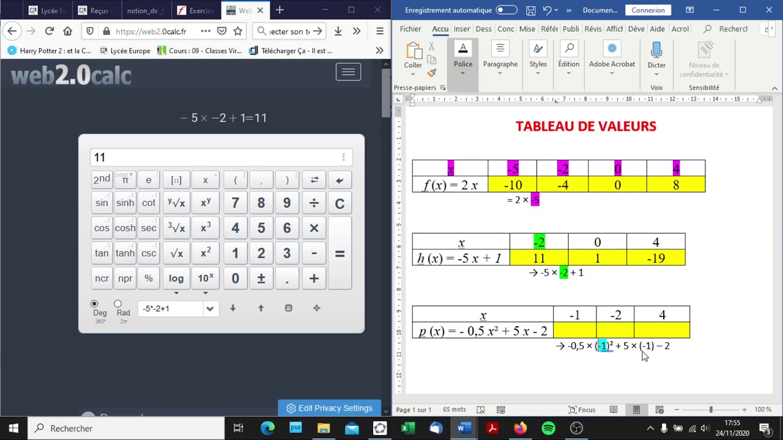This screenshot has width=783, height=440.
Task: Click the Word save icon
Action: pos(530,10)
